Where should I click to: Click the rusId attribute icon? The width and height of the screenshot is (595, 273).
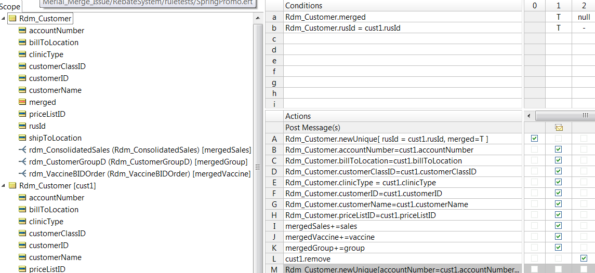(22, 126)
